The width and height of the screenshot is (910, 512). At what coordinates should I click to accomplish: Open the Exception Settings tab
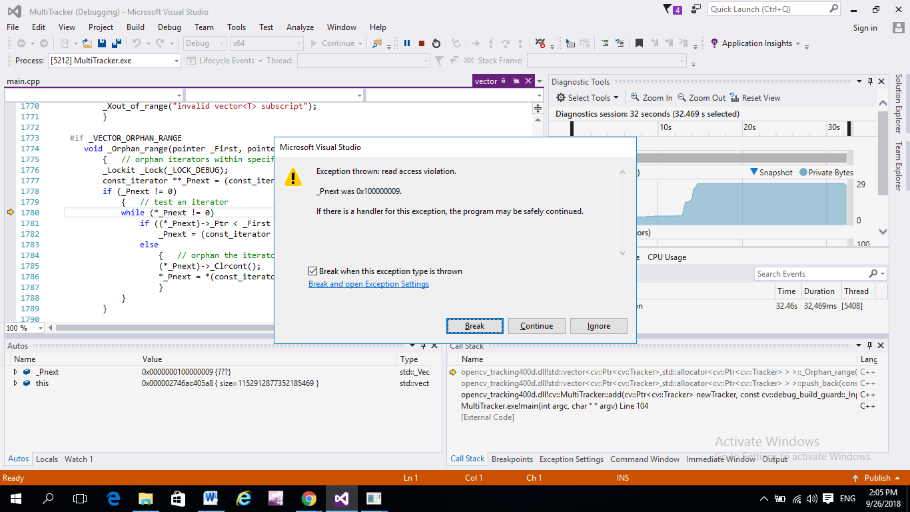point(571,459)
